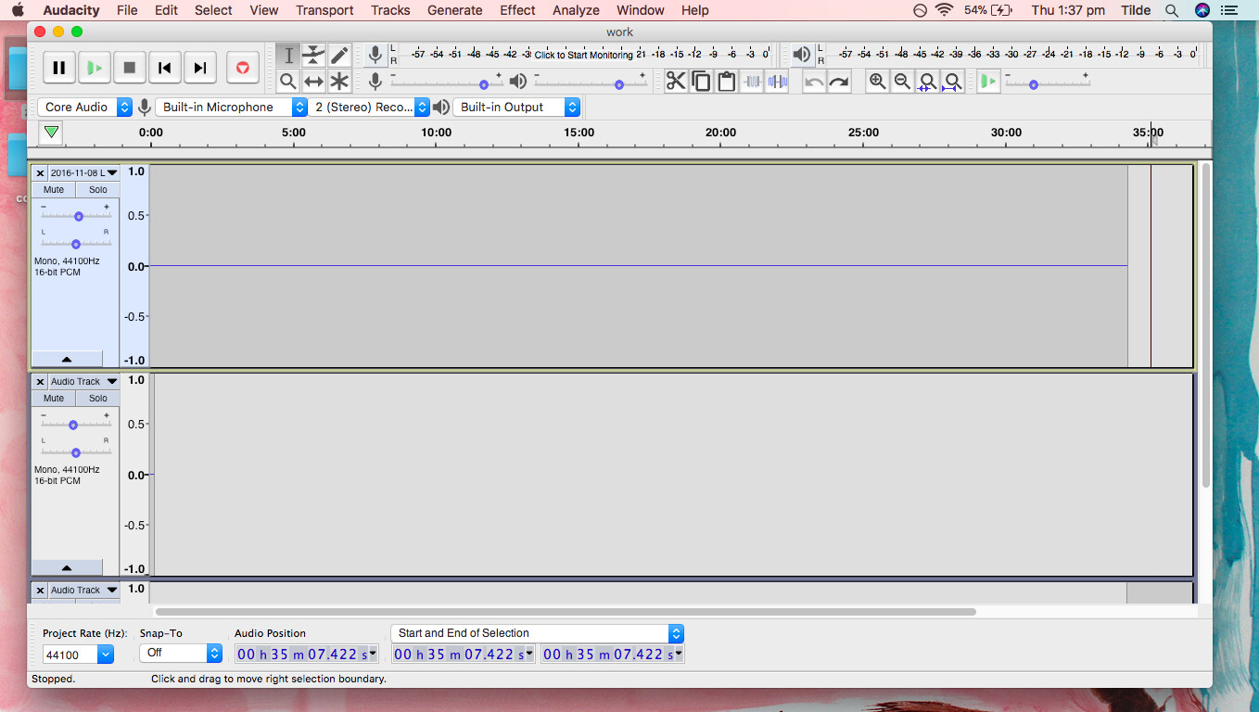Adjust gain slider on 2016-11-08 track
The width and height of the screenshot is (1259, 712).
tap(76, 215)
